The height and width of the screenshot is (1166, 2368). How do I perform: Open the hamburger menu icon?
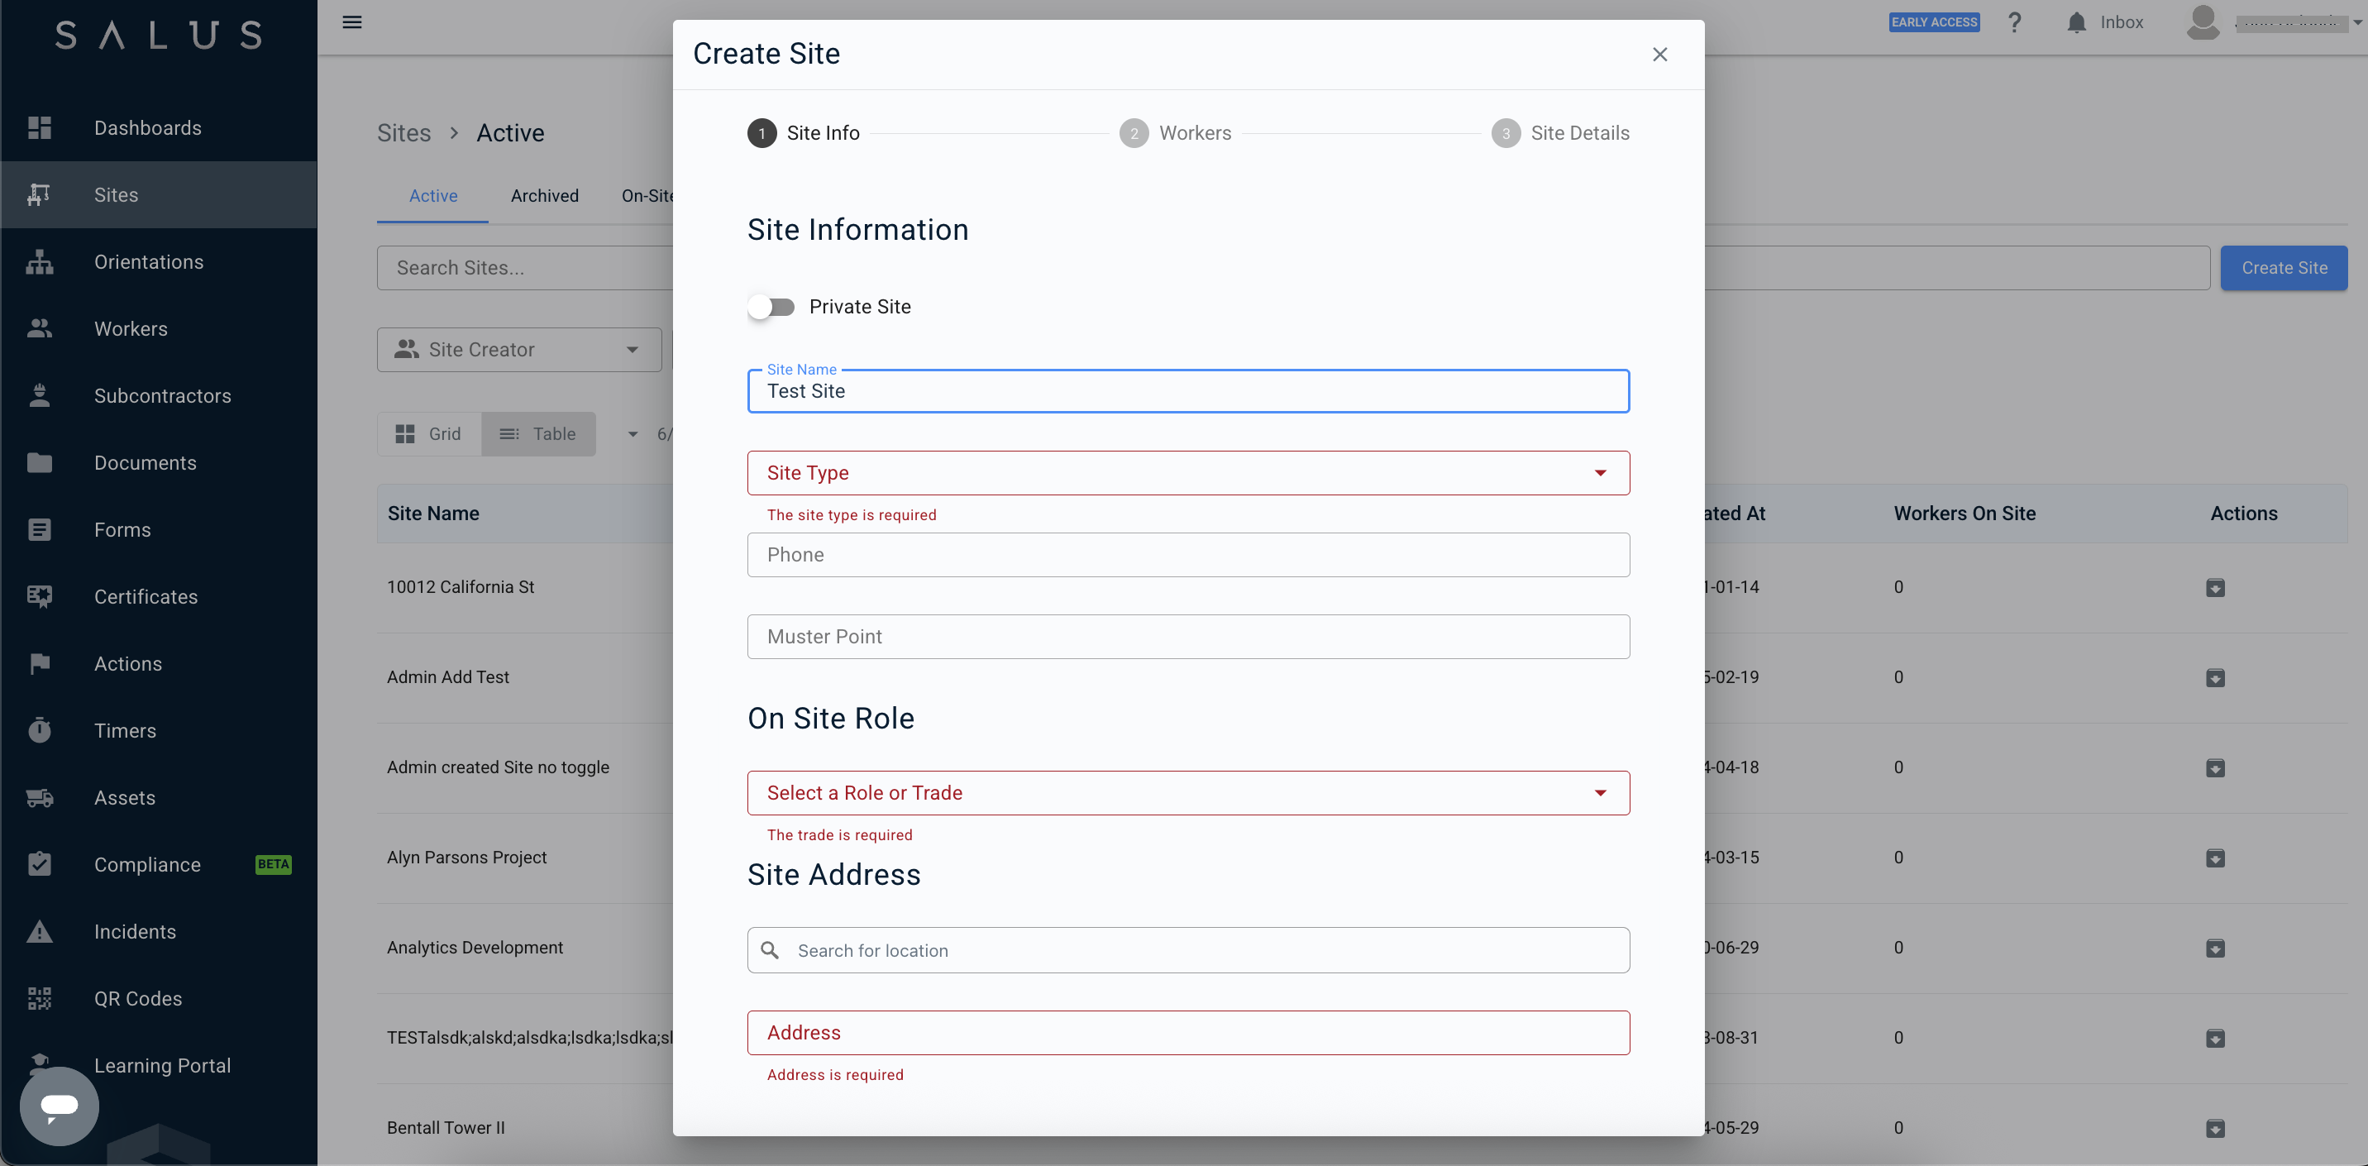352,22
